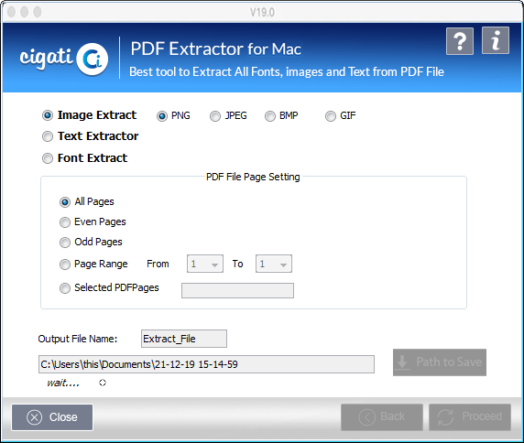Image resolution: width=524 pixels, height=443 pixels.
Task: Click the Output File Name field
Action: [184, 339]
